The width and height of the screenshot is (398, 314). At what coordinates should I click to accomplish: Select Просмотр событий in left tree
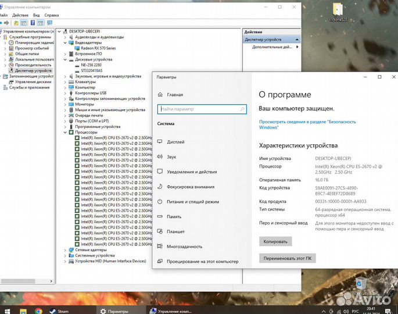point(32,48)
